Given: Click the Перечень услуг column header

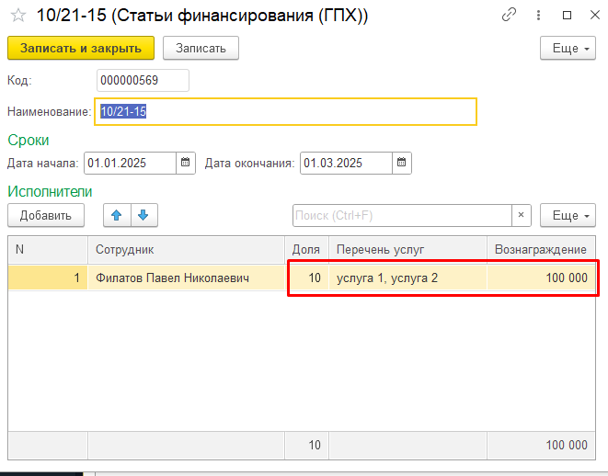Looking at the screenshot, I should [x=407, y=249].
